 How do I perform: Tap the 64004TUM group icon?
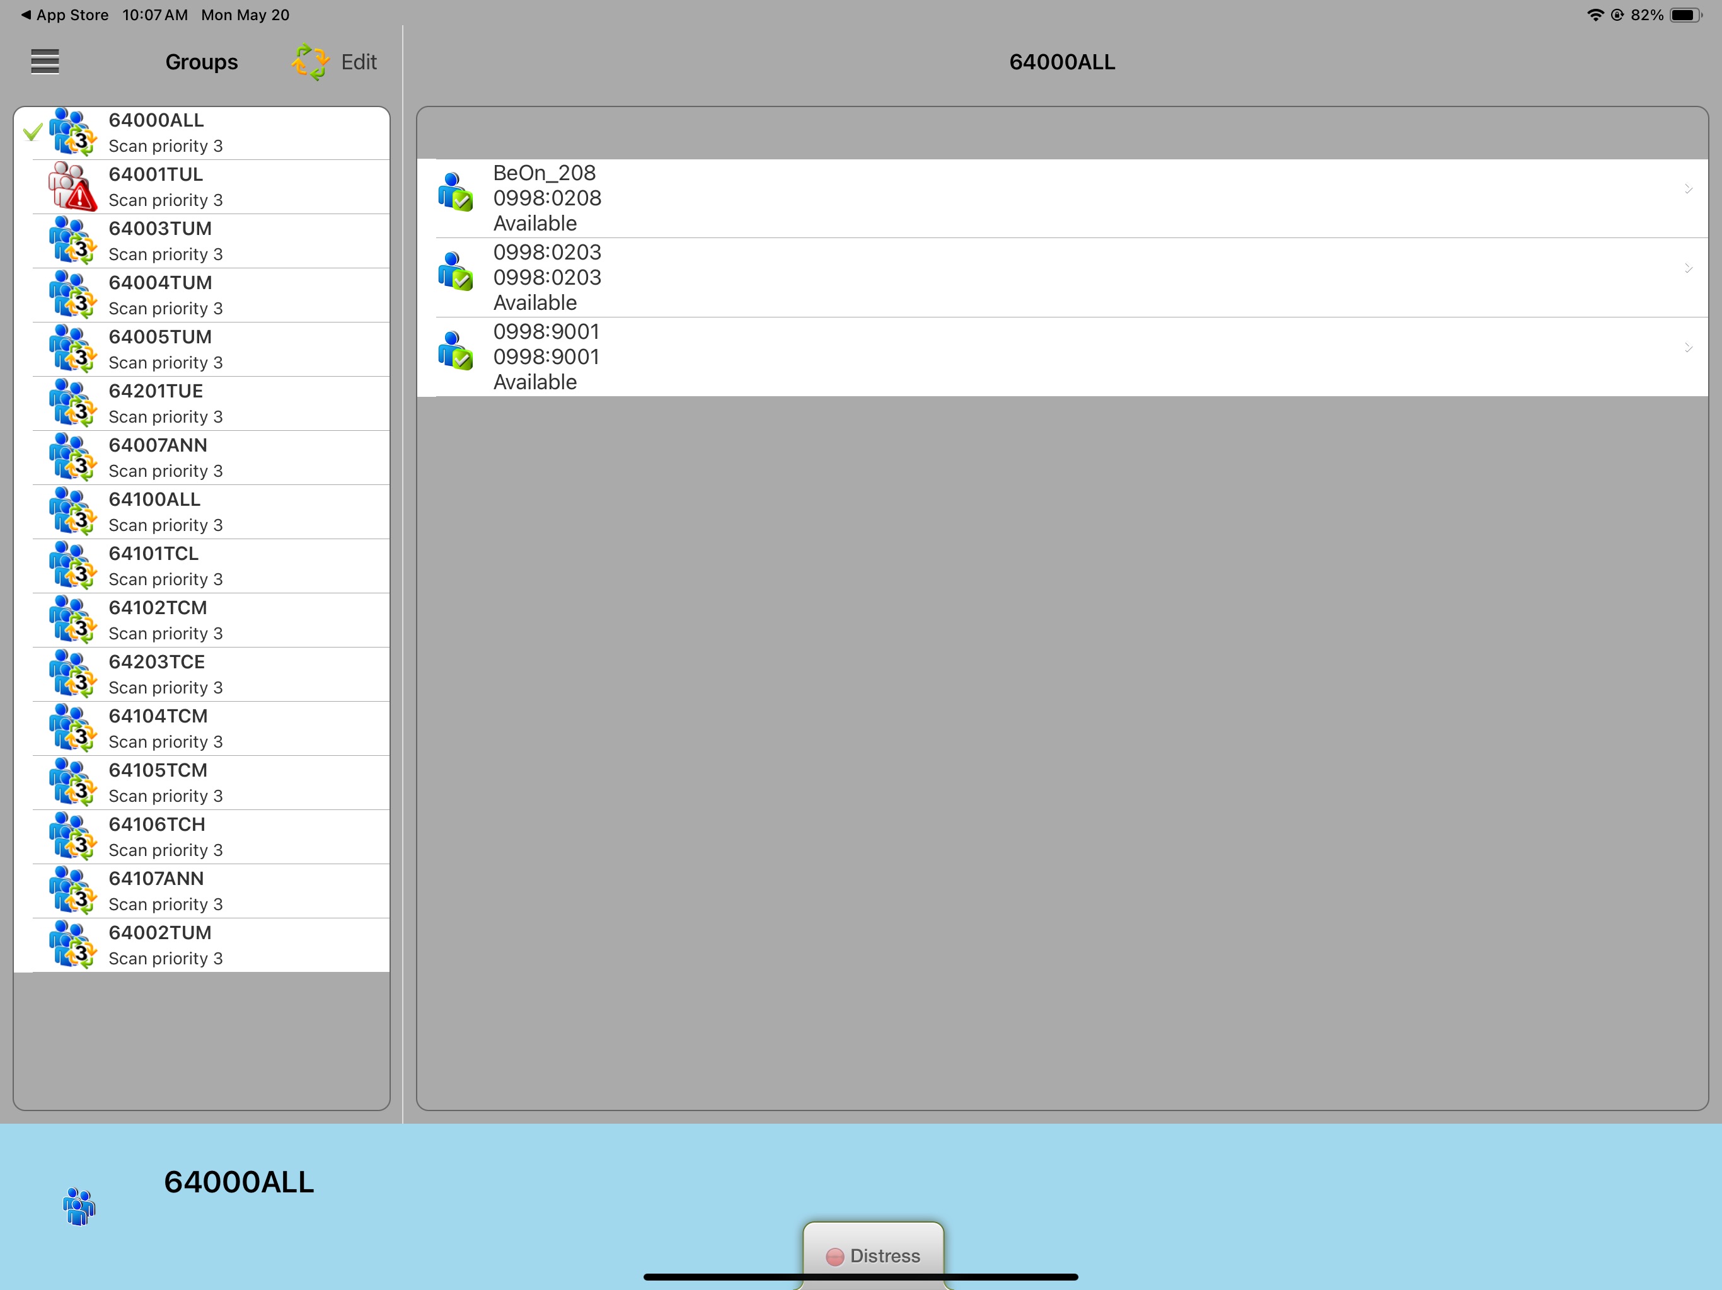pos(73,295)
